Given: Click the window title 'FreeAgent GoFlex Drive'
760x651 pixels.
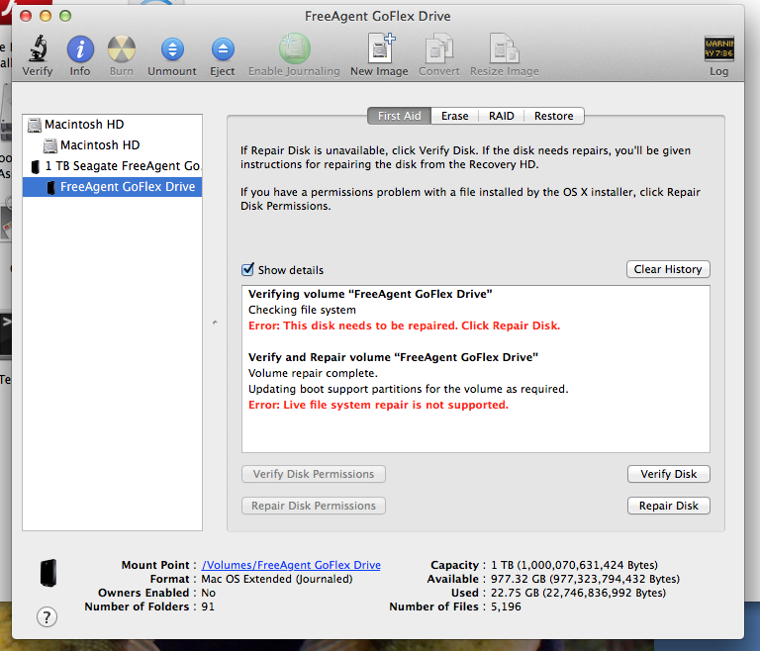Looking at the screenshot, I should [x=378, y=16].
